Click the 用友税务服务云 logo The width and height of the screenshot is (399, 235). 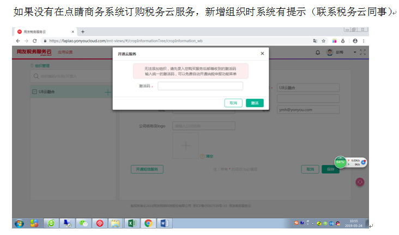(34, 52)
